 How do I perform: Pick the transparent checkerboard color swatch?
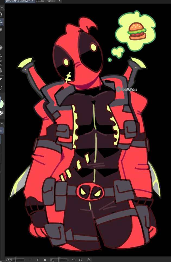click(x=1, y=113)
